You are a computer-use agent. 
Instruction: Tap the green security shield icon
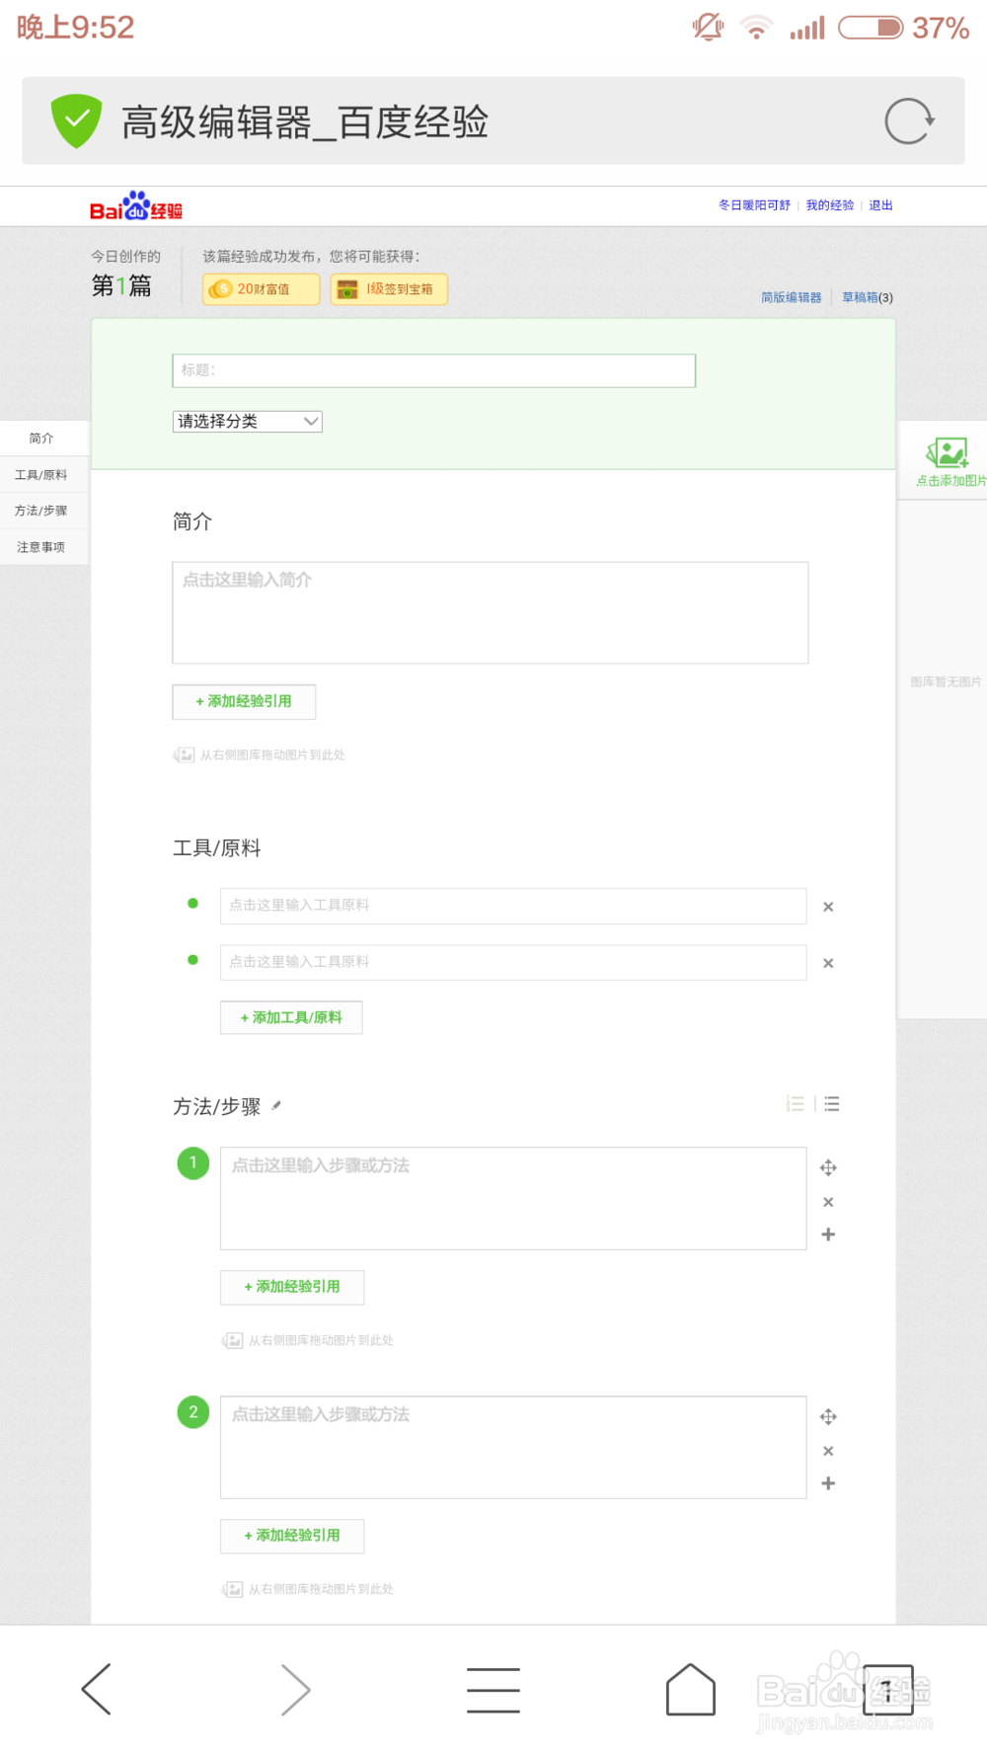[x=76, y=121]
